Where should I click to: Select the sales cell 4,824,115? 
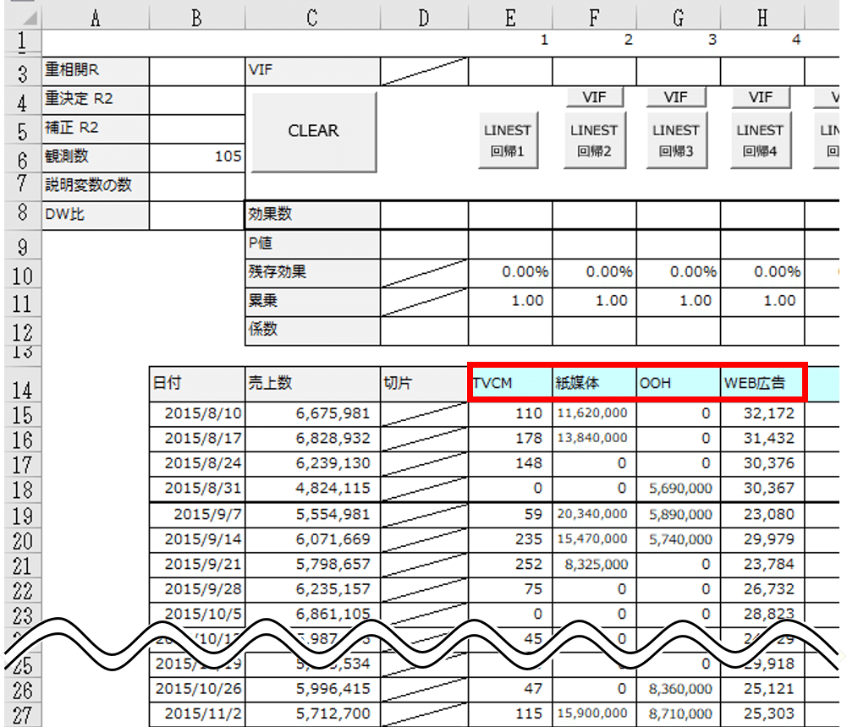[313, 489]
